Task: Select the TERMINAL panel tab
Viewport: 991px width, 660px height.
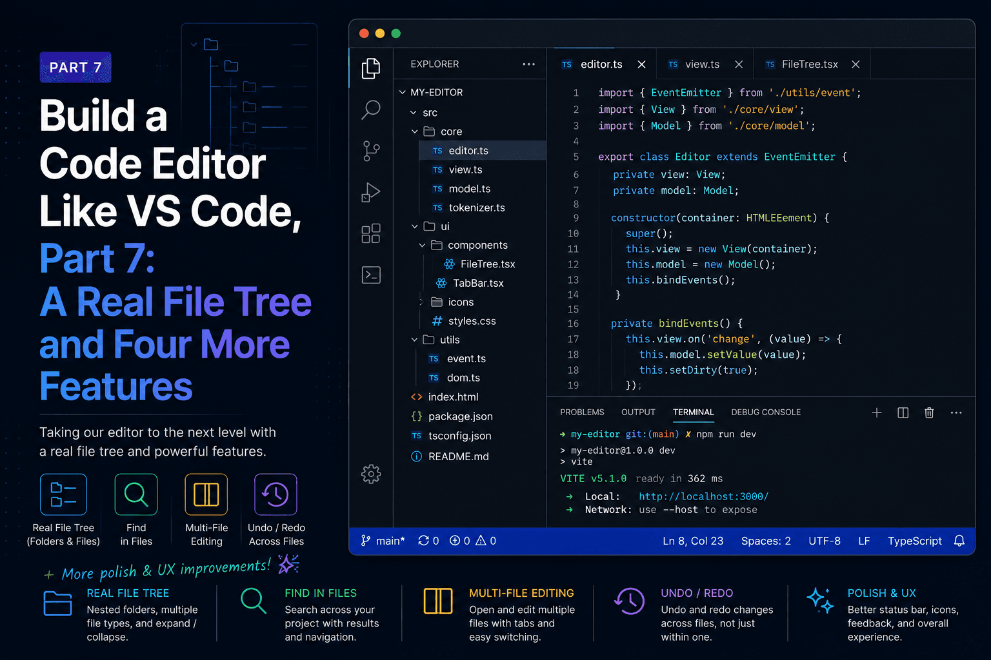Action: pyautogui.click(x=694, y=412)
